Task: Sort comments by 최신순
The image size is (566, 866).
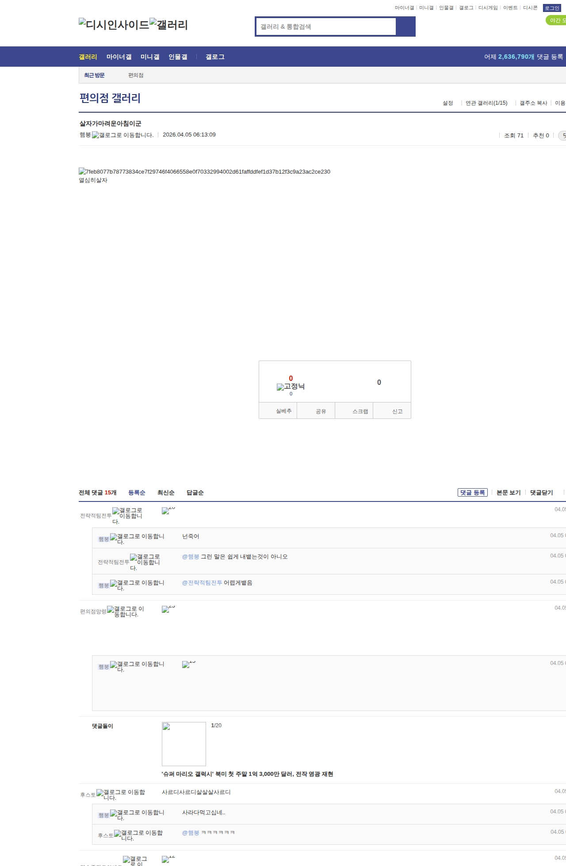Action: coord(166,493)
